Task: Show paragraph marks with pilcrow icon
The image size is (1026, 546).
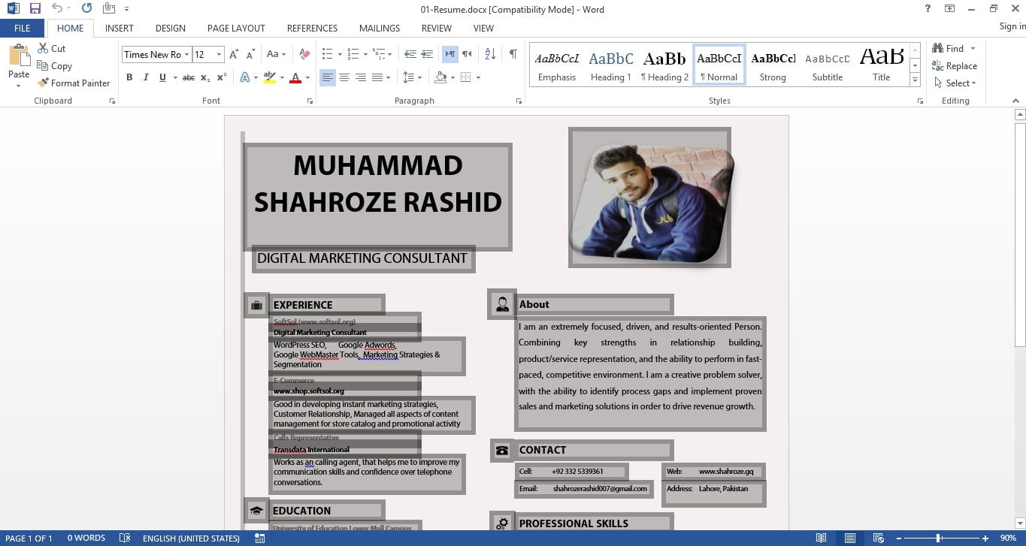Action: [x=513, y=54]
